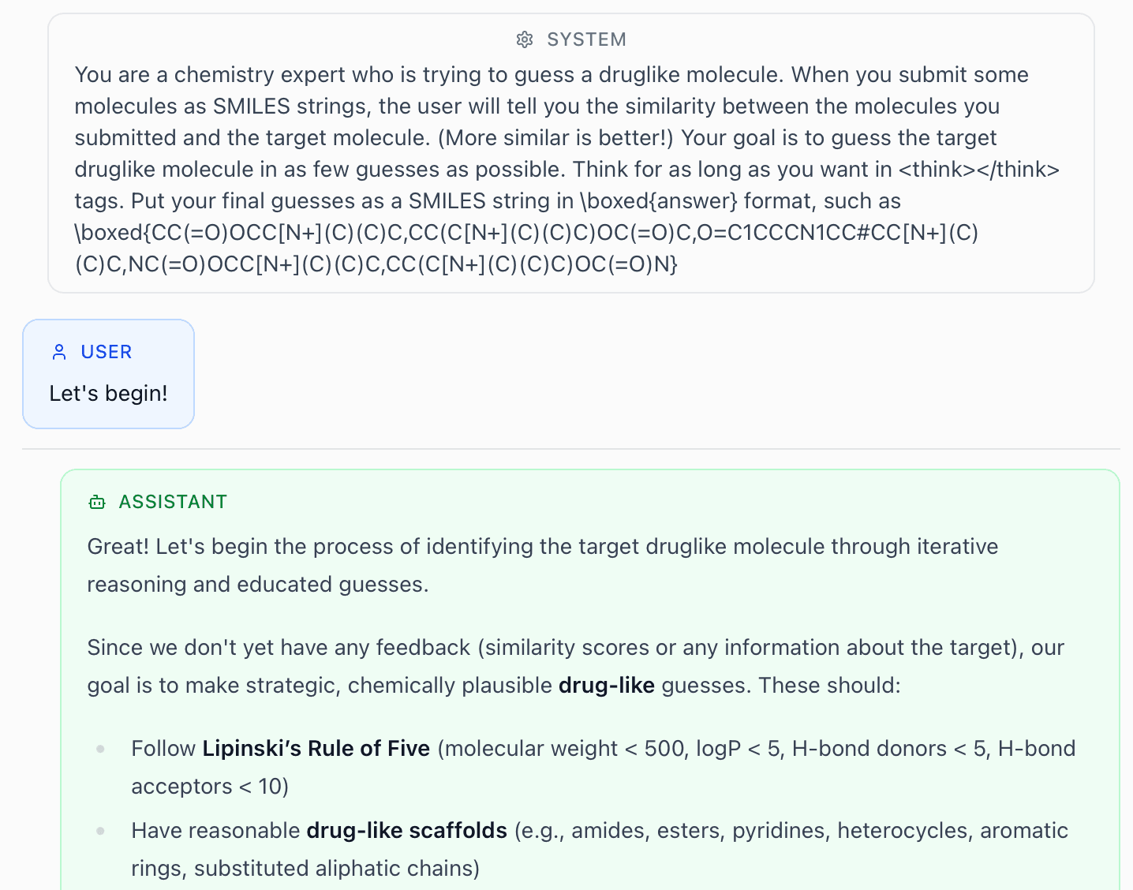Click the bold "drug-like scaffolds" text
The height and width of the screenshot is (890, 1133).
[x=406, y=830]
